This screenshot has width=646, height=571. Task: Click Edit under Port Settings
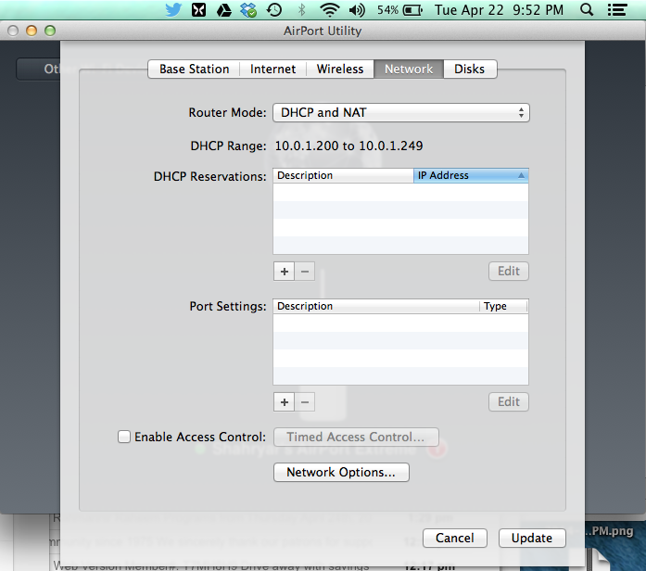509,401
